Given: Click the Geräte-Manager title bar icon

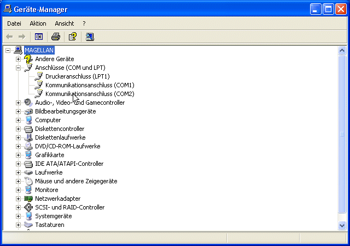Looking at the screenshot, I should 8,9.
